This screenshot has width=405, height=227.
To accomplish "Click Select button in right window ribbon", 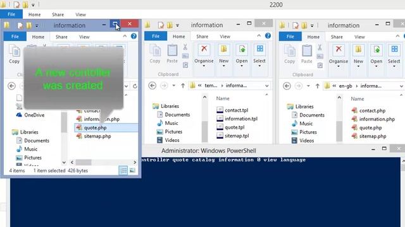I will (x=394, y=56).
